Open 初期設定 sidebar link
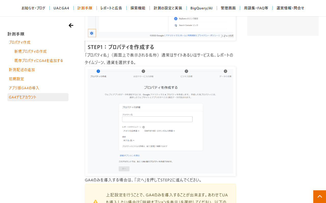The width and height of the screenshot is (326, 203). click(x=16, y=79)
